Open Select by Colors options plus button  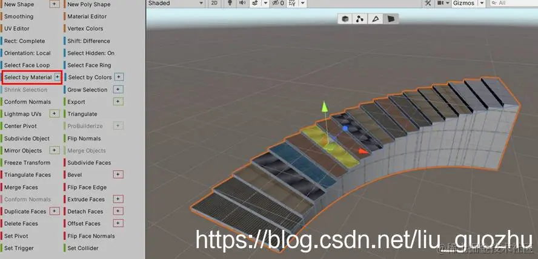click(119, 77)
